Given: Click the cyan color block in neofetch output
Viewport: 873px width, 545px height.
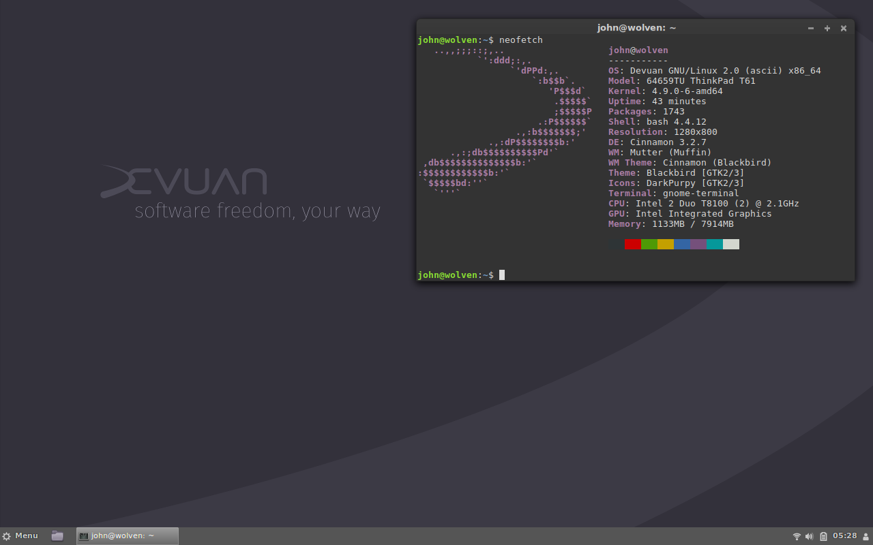Looking at the screenshot, I should coord(715,244).
